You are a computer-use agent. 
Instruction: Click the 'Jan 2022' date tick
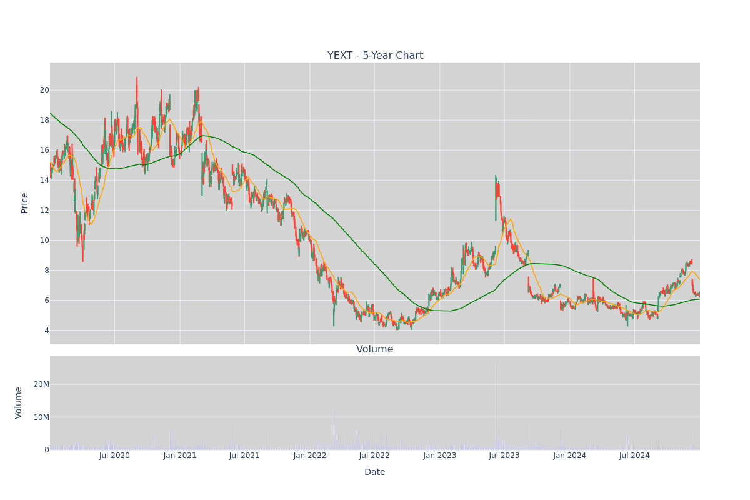coord(310,456)
